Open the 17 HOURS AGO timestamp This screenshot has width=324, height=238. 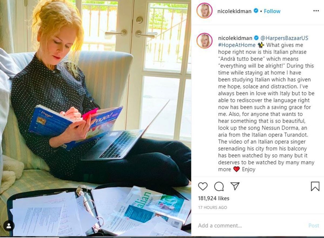[x=212, y=208]
